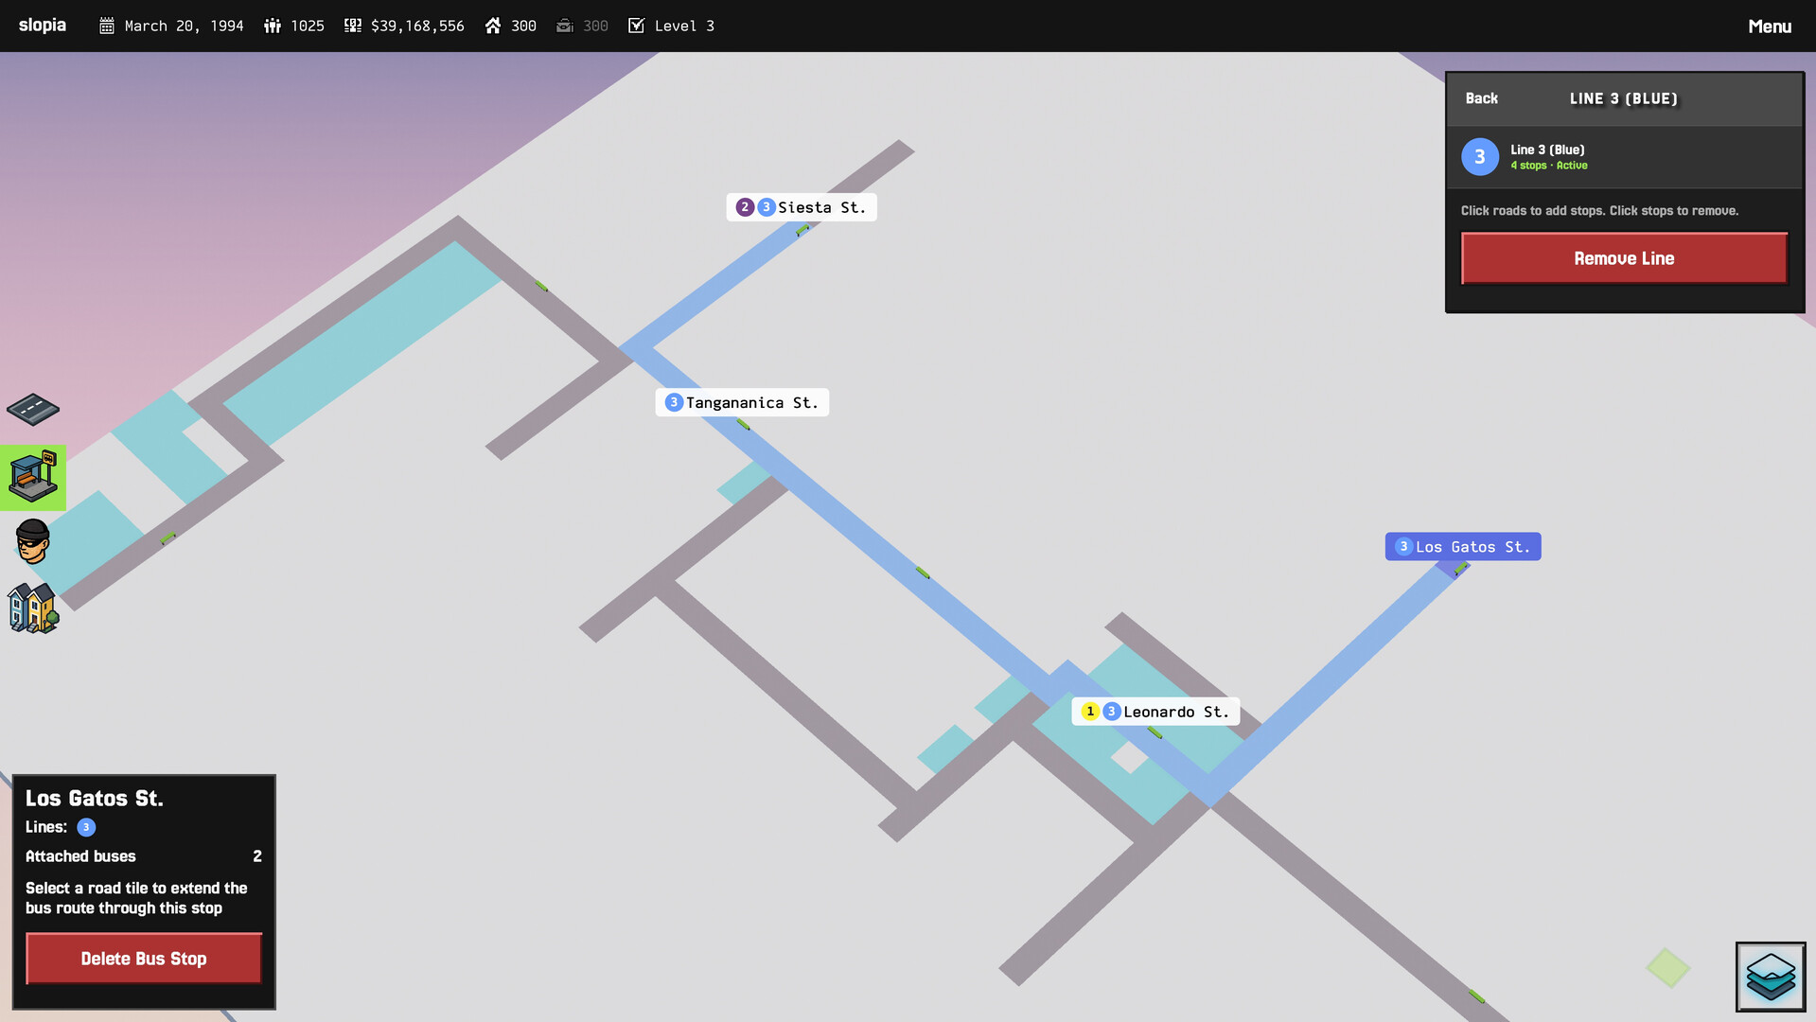The width and height of the screenshot is (1816, 1022).
Task: Click the Level 3 checkmark icon
Action: click(636, 26)
